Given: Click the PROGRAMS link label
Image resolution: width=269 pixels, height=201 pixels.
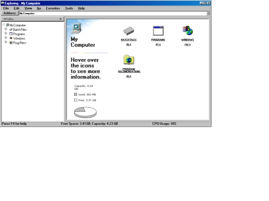Looking at the screenshot, I should (x=158, y=40).
